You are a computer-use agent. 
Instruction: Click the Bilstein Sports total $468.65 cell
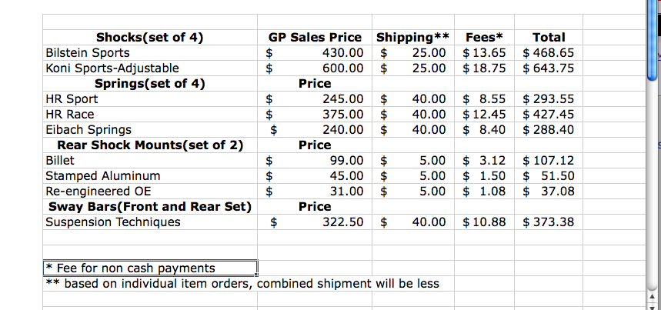(x=549, y=52)
